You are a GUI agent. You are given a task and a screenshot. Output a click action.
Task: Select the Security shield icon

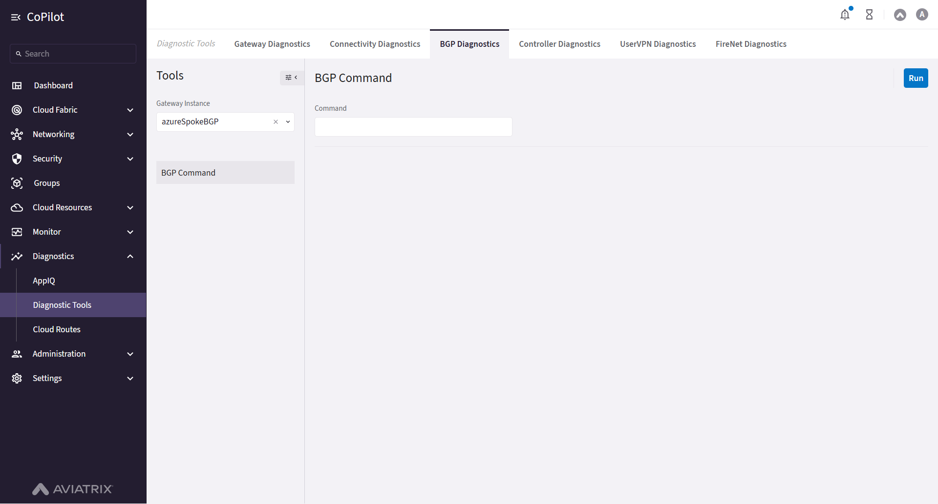17,159
